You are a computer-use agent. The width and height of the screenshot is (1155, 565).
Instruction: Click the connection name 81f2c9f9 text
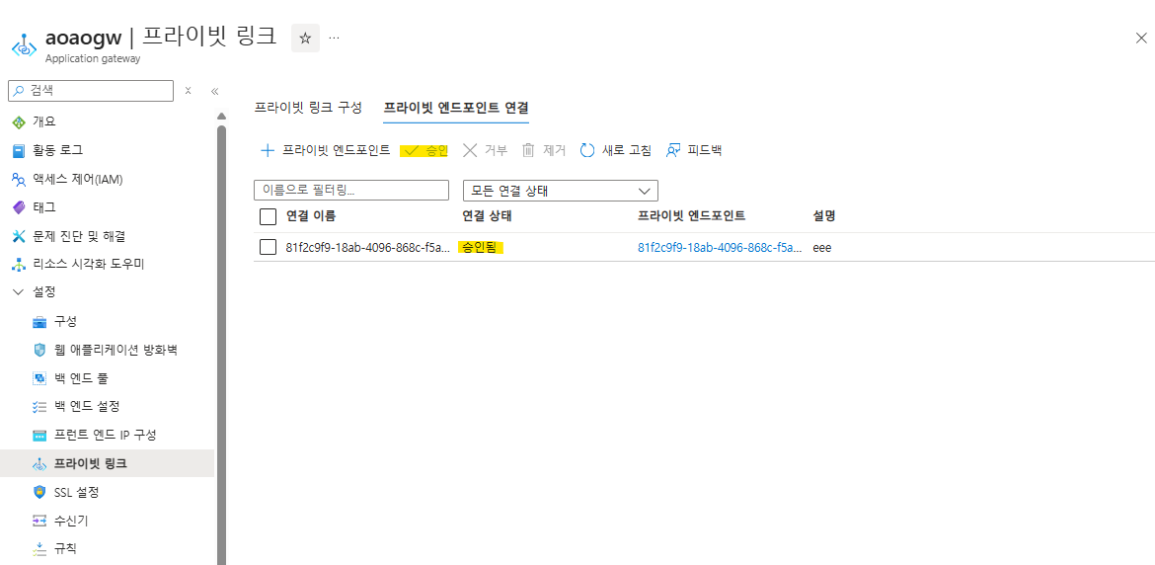click(367, 248)
